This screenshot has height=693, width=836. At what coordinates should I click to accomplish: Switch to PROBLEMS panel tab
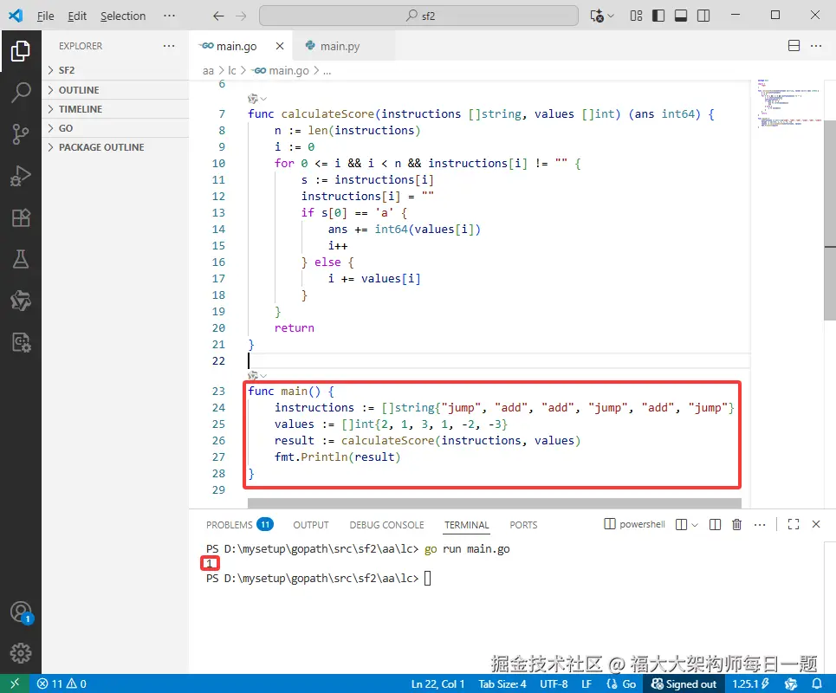239,525
